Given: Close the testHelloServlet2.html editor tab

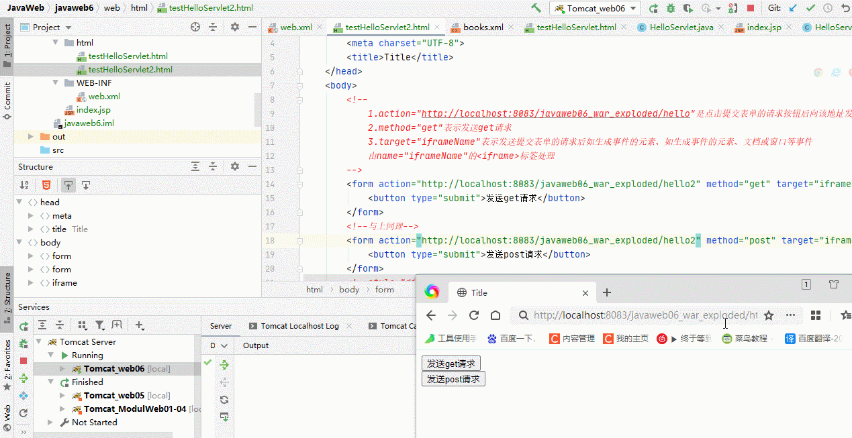Looking at the screenshot, I should [438, 28].
